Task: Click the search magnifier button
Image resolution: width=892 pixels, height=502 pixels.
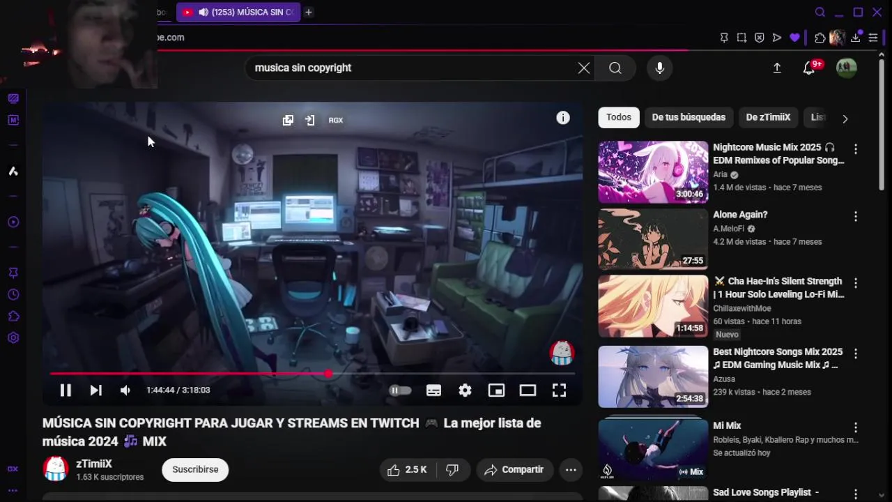Action: (615, 68)
